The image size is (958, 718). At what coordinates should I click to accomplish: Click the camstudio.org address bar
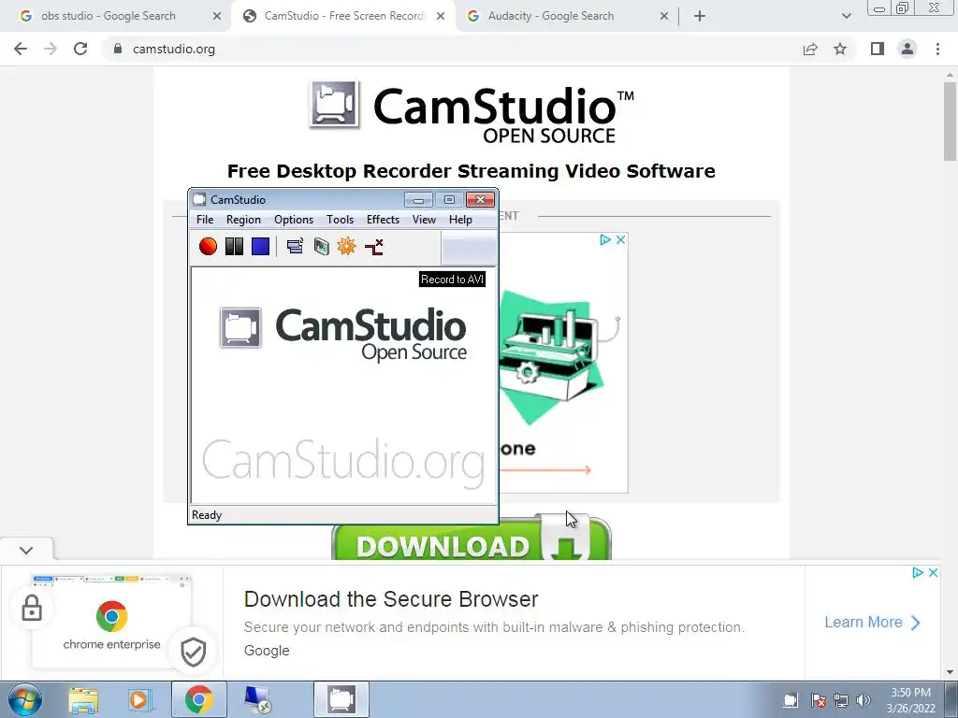tap(452, 49)
